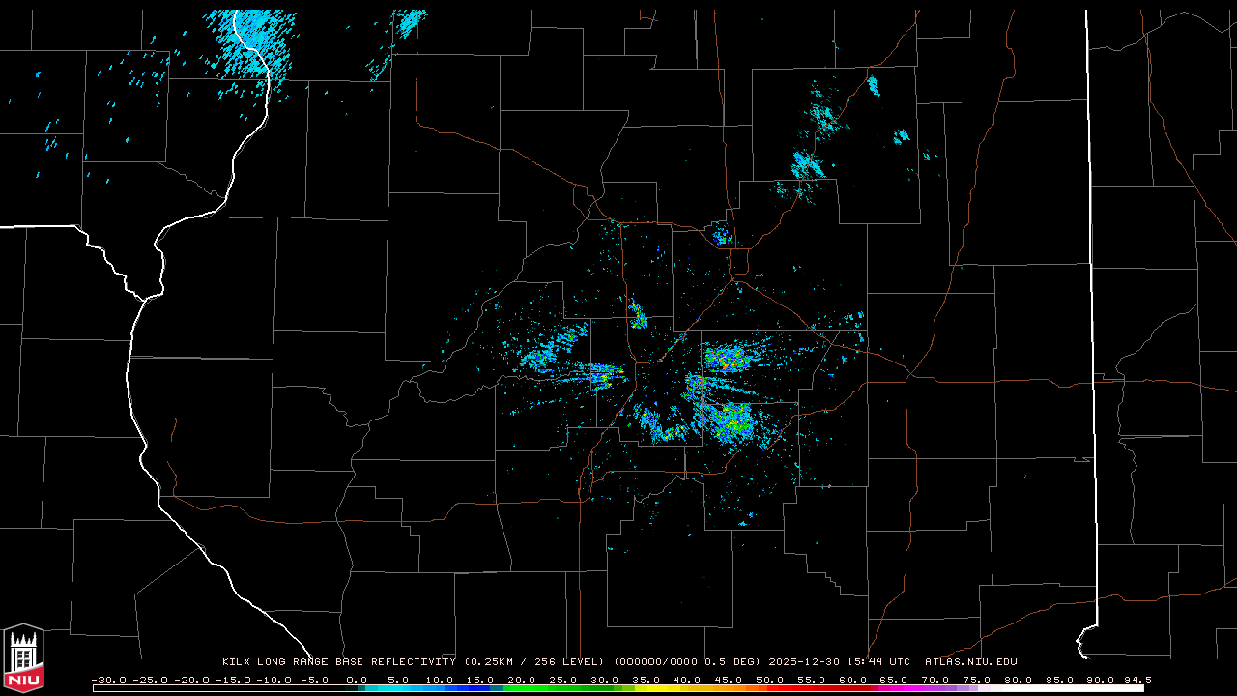Image resolution: width=1237 pixels, height=696 pixels.
Task: Select the '35.0' scale value
Action: click(647, 680)
